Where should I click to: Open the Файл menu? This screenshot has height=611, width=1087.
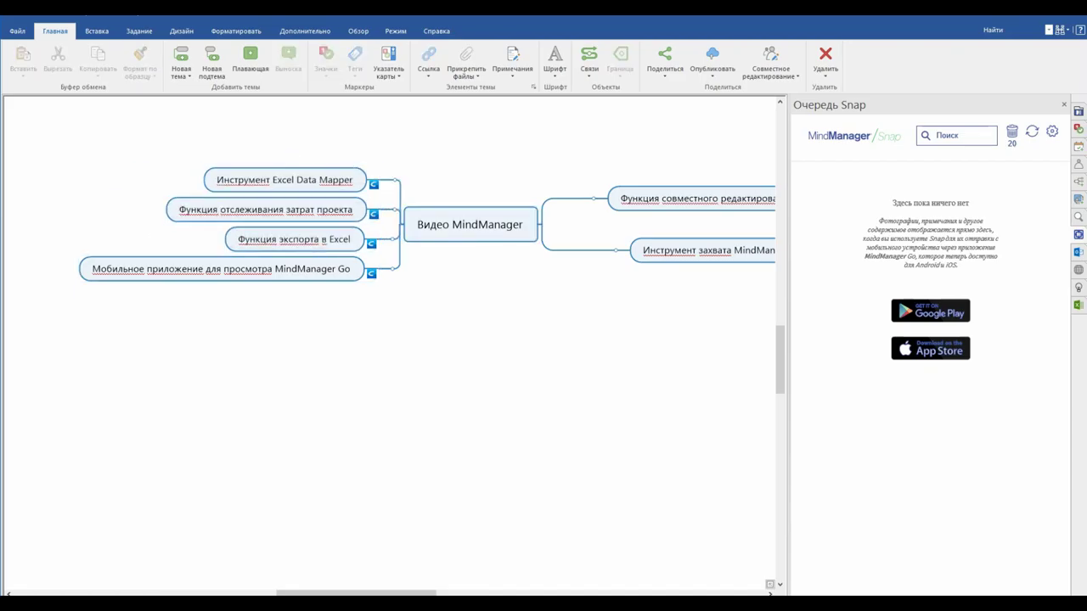(17, 31)
